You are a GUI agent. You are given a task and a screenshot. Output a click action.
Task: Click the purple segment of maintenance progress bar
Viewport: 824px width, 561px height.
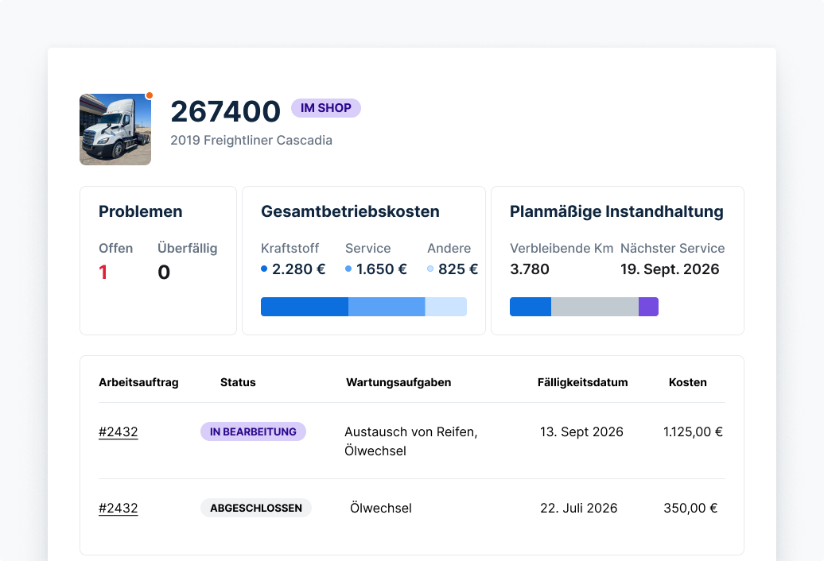[x=648, y=307]
